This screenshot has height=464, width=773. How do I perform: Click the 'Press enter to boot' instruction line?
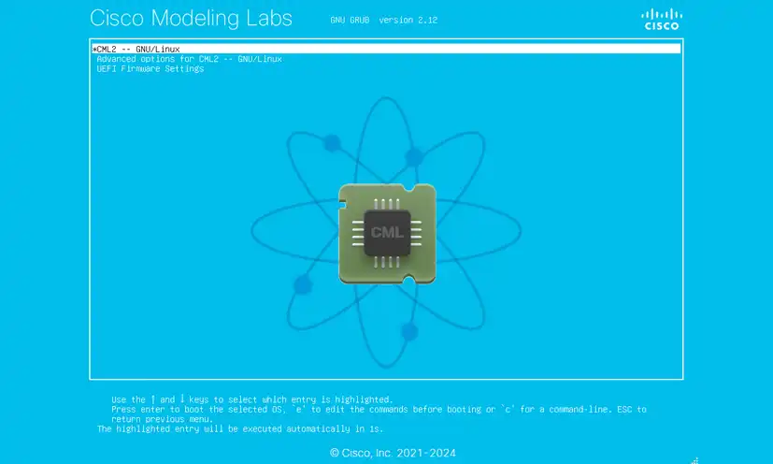pyautogui.click(x=378, y=409)
